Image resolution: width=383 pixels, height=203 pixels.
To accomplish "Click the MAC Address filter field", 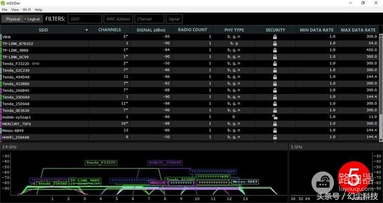I will point(118,19).
